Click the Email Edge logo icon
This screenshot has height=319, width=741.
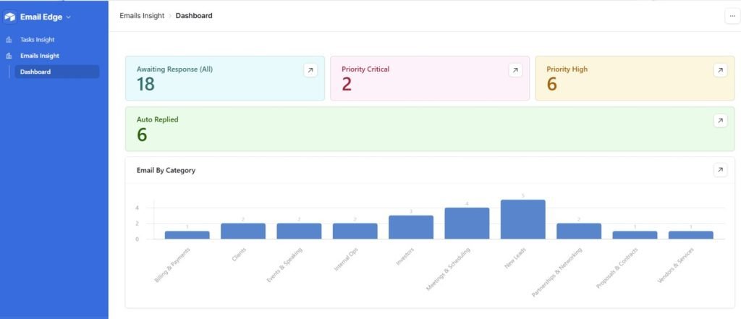10,17
